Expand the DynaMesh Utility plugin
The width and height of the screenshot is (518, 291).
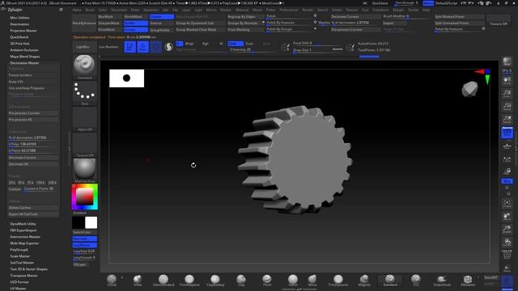pos(23,224)
